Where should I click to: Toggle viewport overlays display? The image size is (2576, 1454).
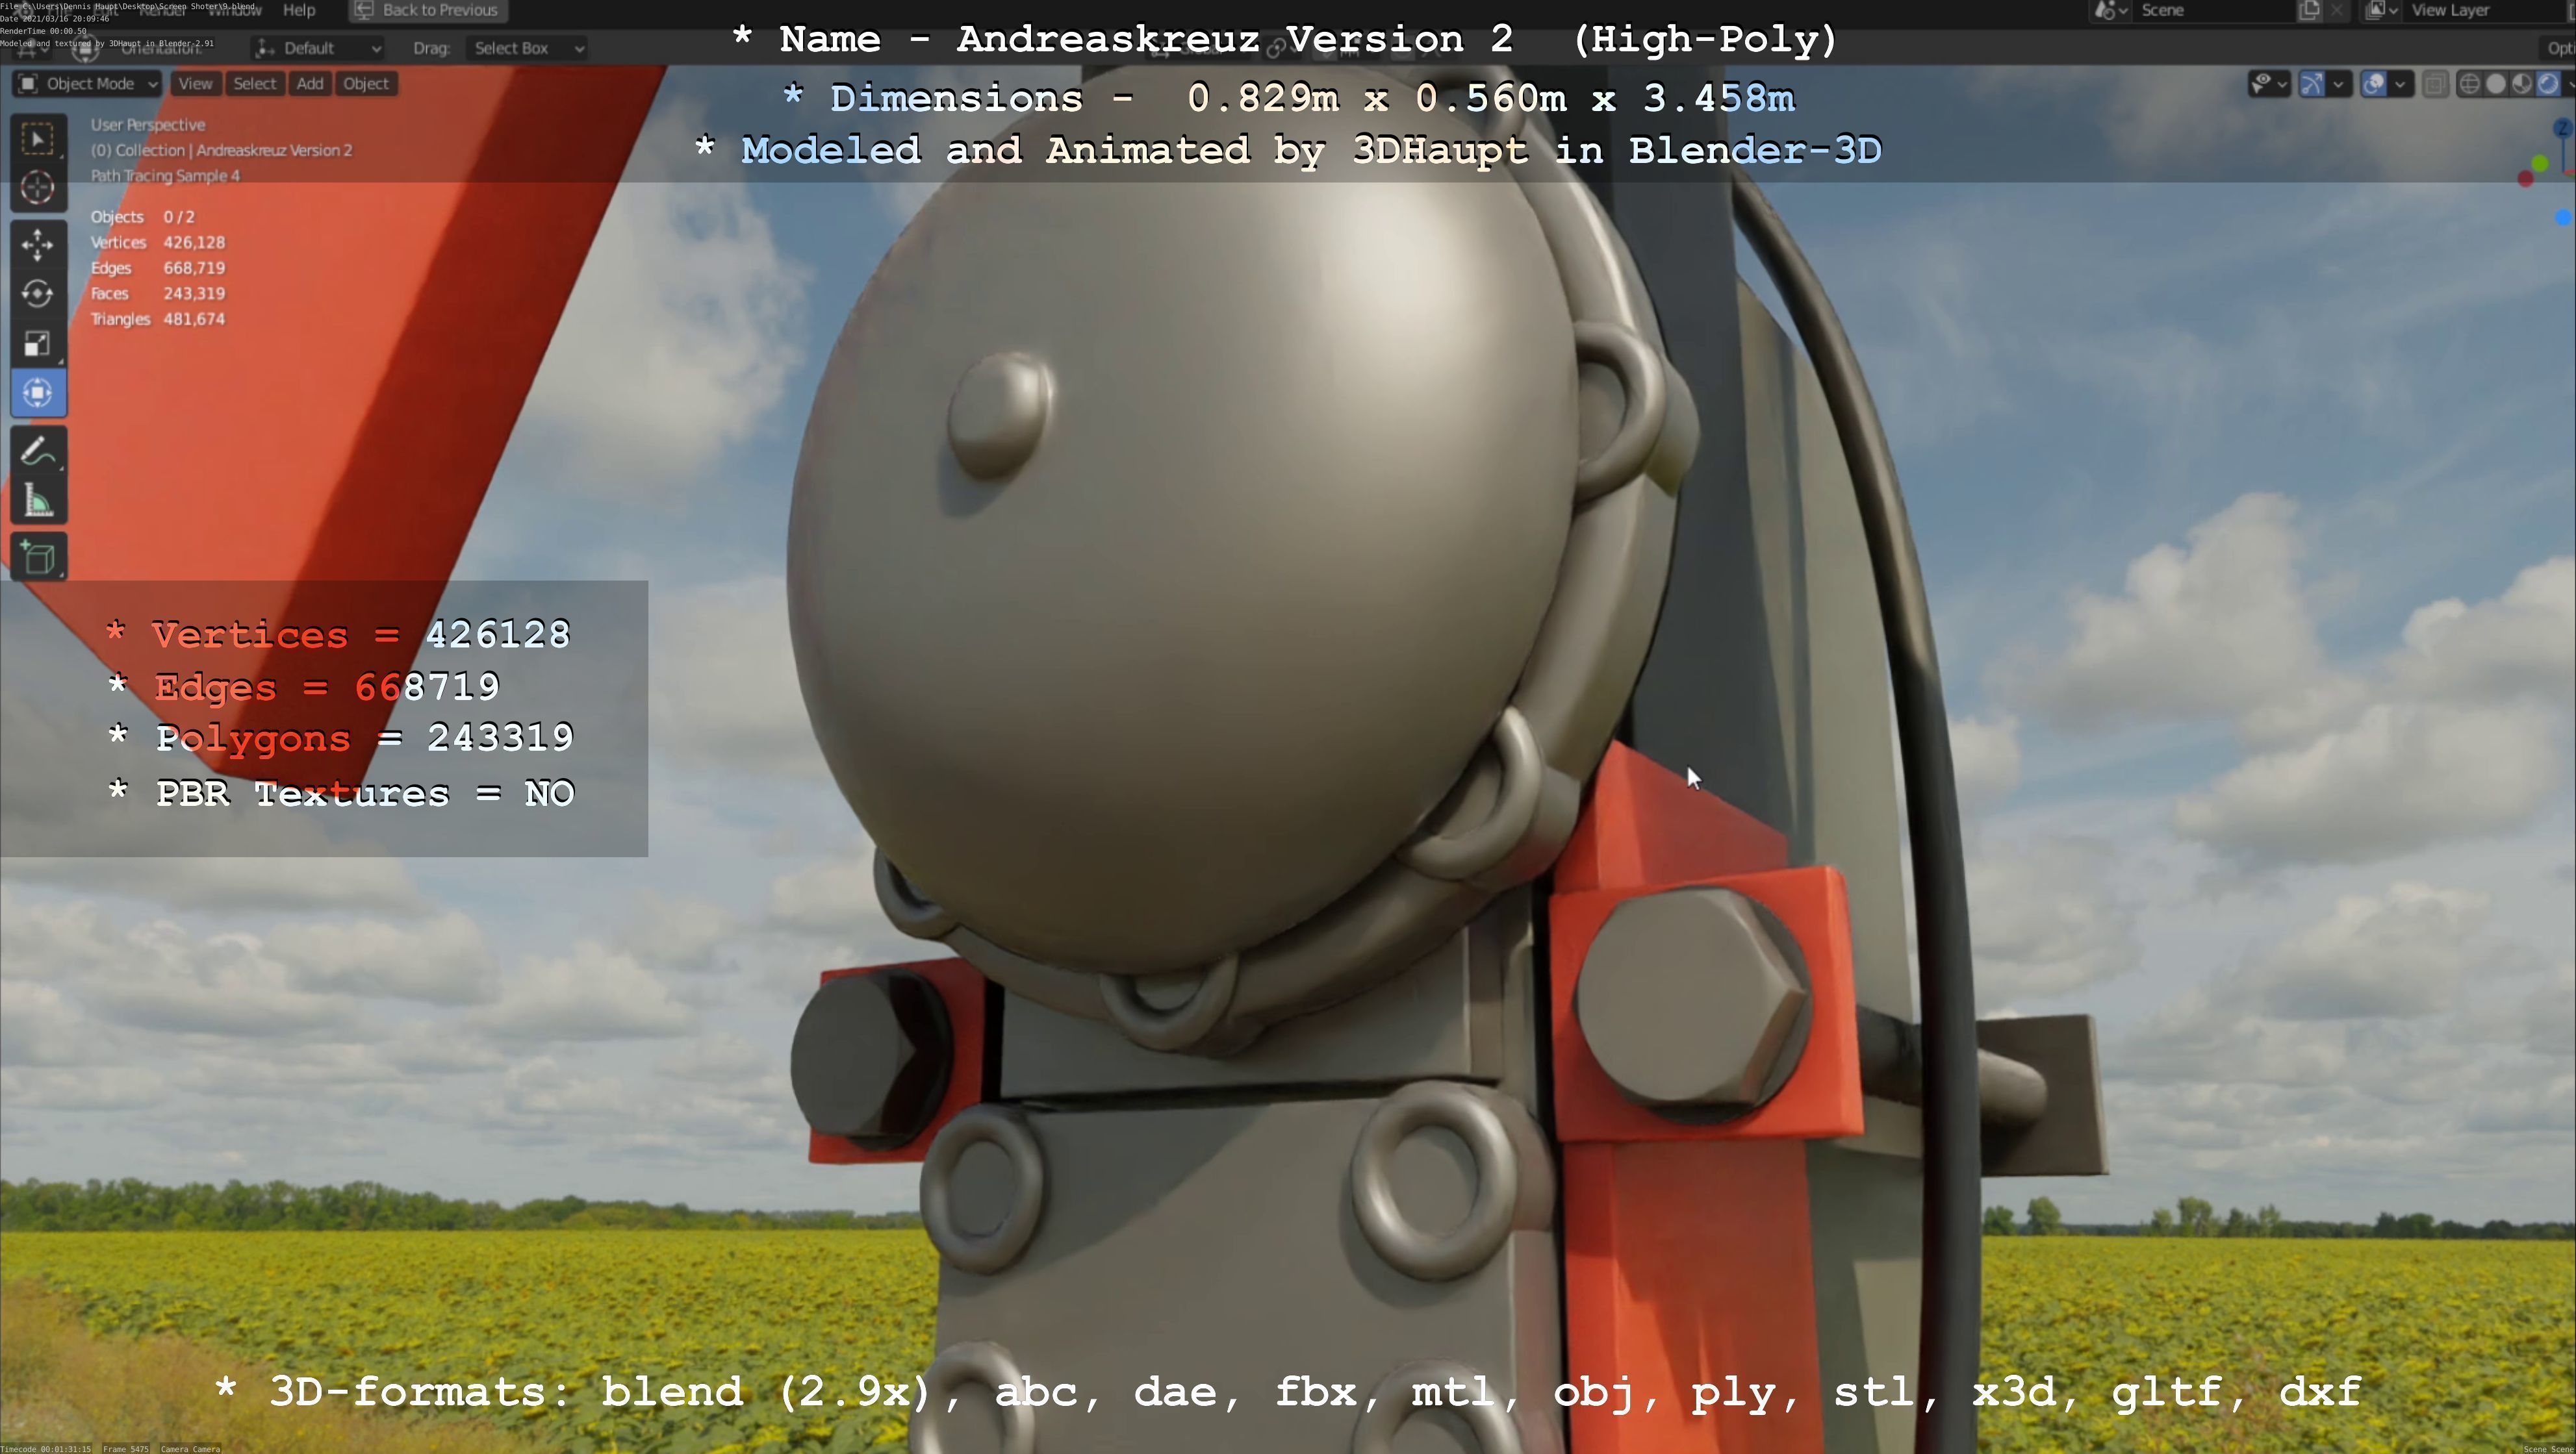click(2374, 84)
